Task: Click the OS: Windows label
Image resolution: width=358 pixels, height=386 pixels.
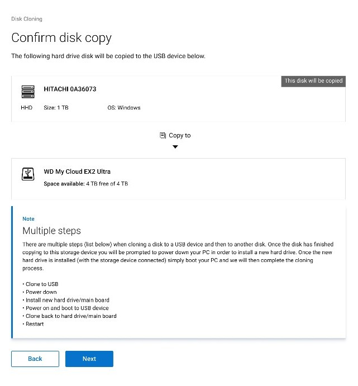Action: [124, 108]
